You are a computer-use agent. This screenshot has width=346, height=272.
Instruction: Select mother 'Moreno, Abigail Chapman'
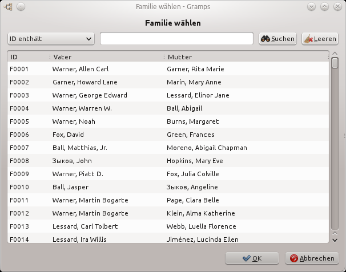(207, 148)
